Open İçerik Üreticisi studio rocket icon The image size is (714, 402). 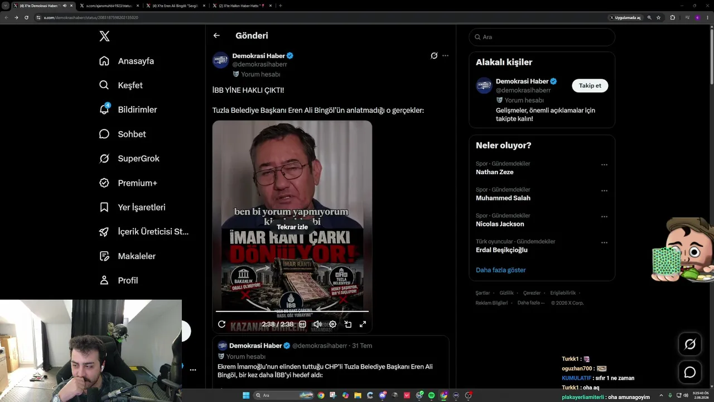104,232
